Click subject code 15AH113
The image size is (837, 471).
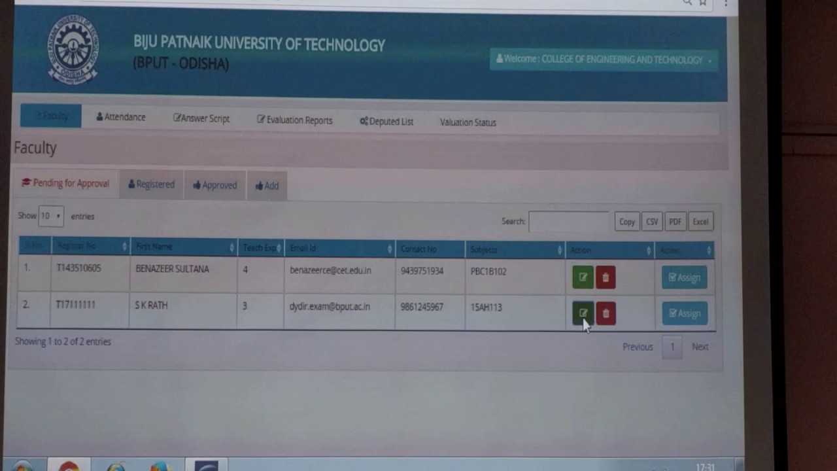487,307
